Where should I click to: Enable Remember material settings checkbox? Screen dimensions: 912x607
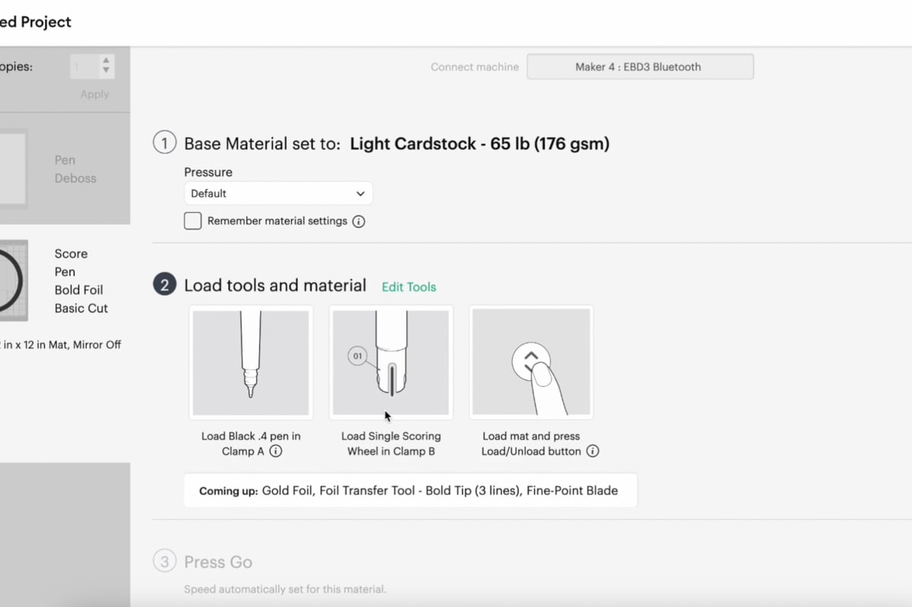[x=193, y=221]
